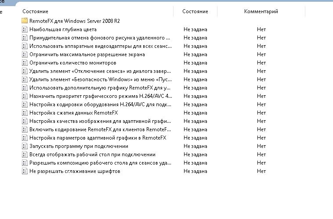Click the leftmost «Состояние» column header
333x219 pixels.
pos(34,11)
